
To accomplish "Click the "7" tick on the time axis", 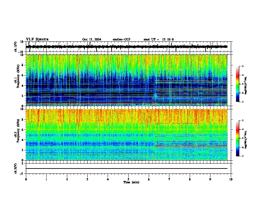I will point(169,179).
